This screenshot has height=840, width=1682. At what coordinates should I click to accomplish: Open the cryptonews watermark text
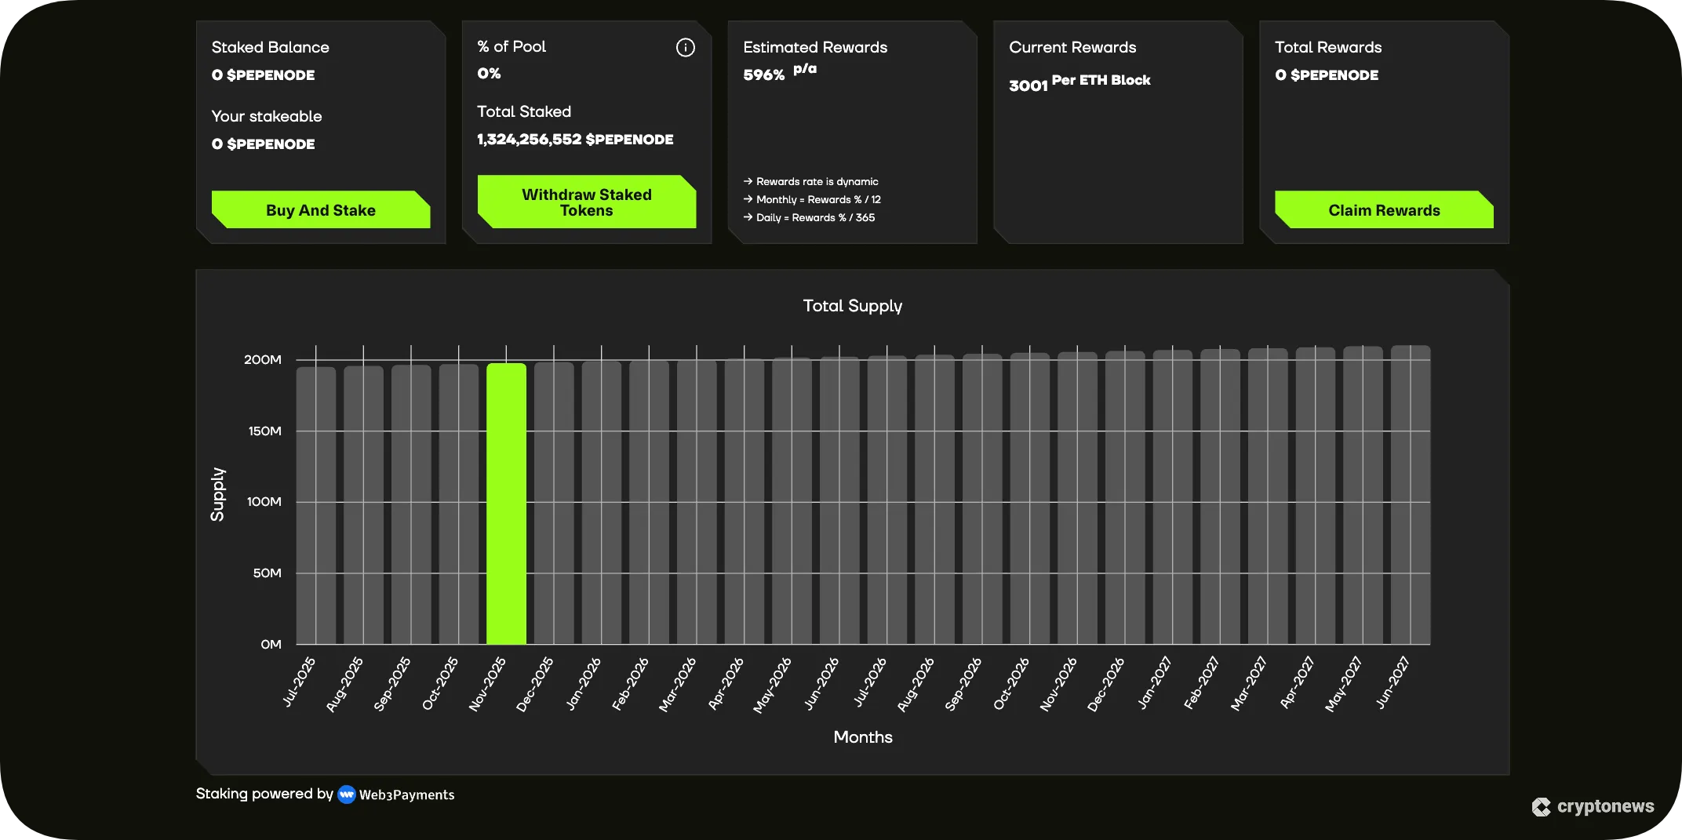tap(1605, 806)
